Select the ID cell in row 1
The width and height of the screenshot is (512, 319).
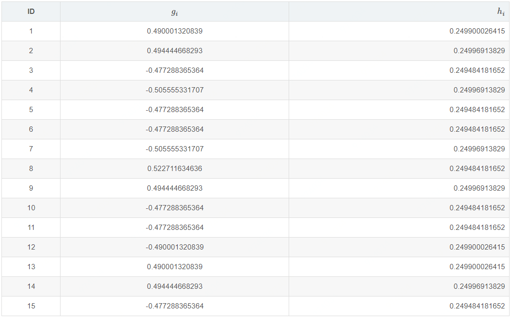[31, 31]
